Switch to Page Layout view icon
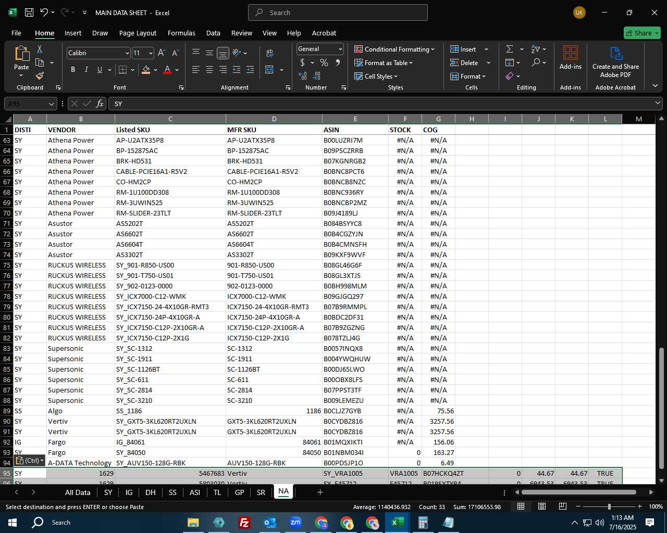The height and width of the screenshot is (533, 667). click(542, 506)
